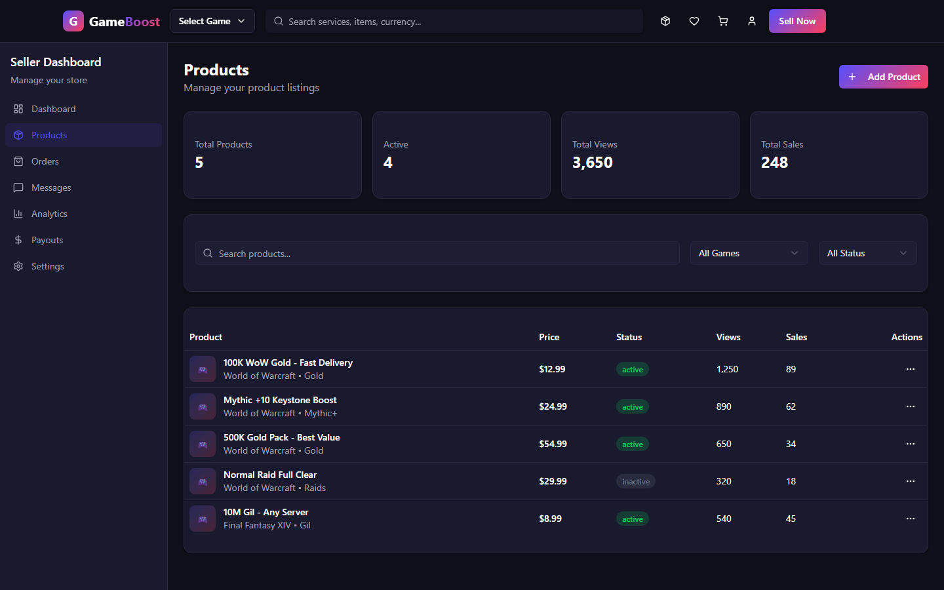Viewport: 944px width, 590px height.
Task: Click the 'Normal Raid Full Clear' title
Action: 270,475
